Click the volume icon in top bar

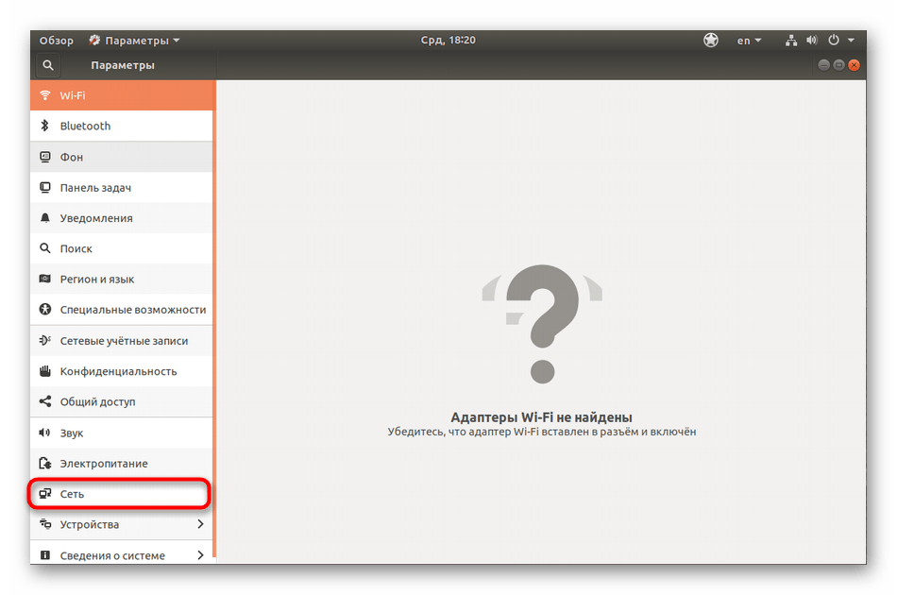[812, 40]
